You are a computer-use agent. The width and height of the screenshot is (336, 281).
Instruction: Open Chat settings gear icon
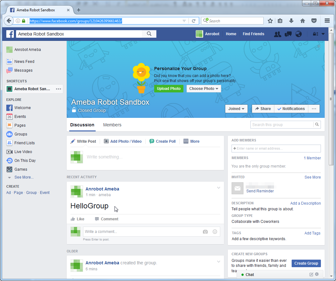317,274
